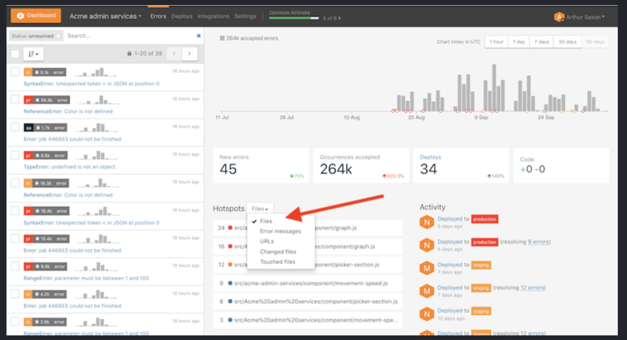Select Error messages from the open menu

280,231
